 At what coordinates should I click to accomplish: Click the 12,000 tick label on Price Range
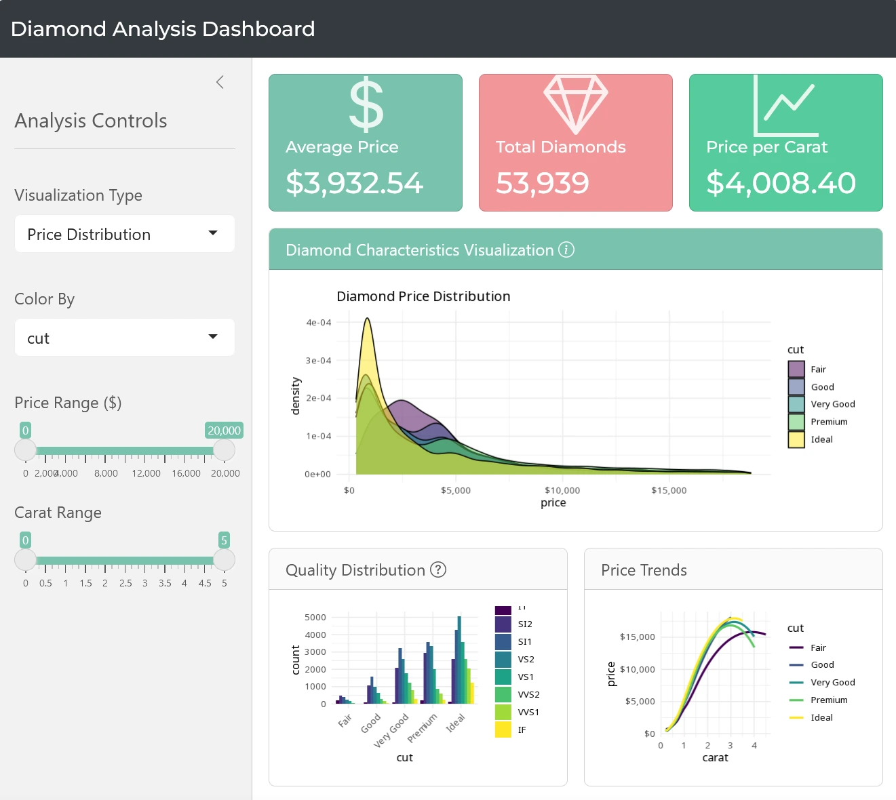click(x=146, y=473)
